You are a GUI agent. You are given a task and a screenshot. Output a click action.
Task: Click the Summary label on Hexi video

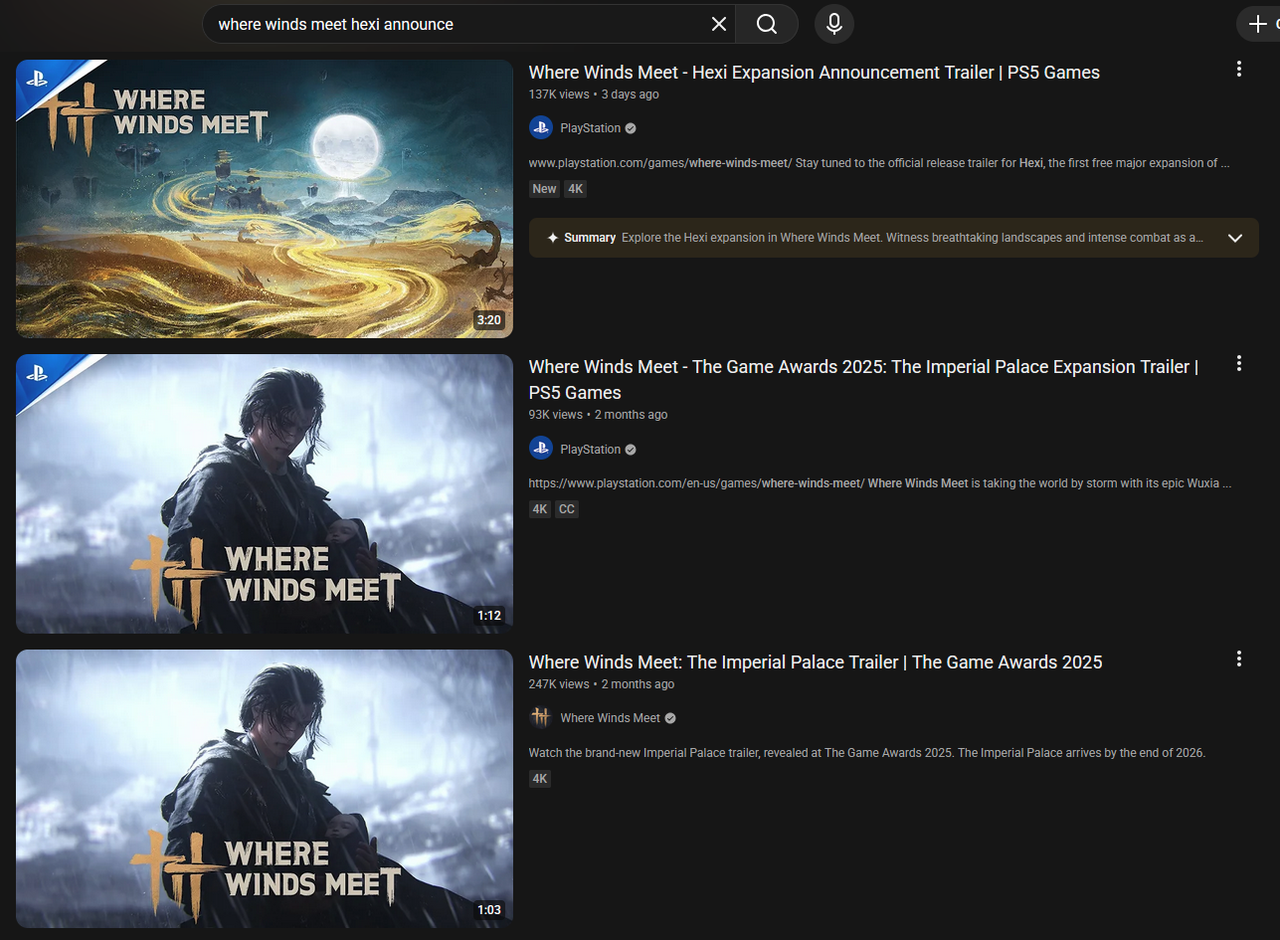[590, 238]
